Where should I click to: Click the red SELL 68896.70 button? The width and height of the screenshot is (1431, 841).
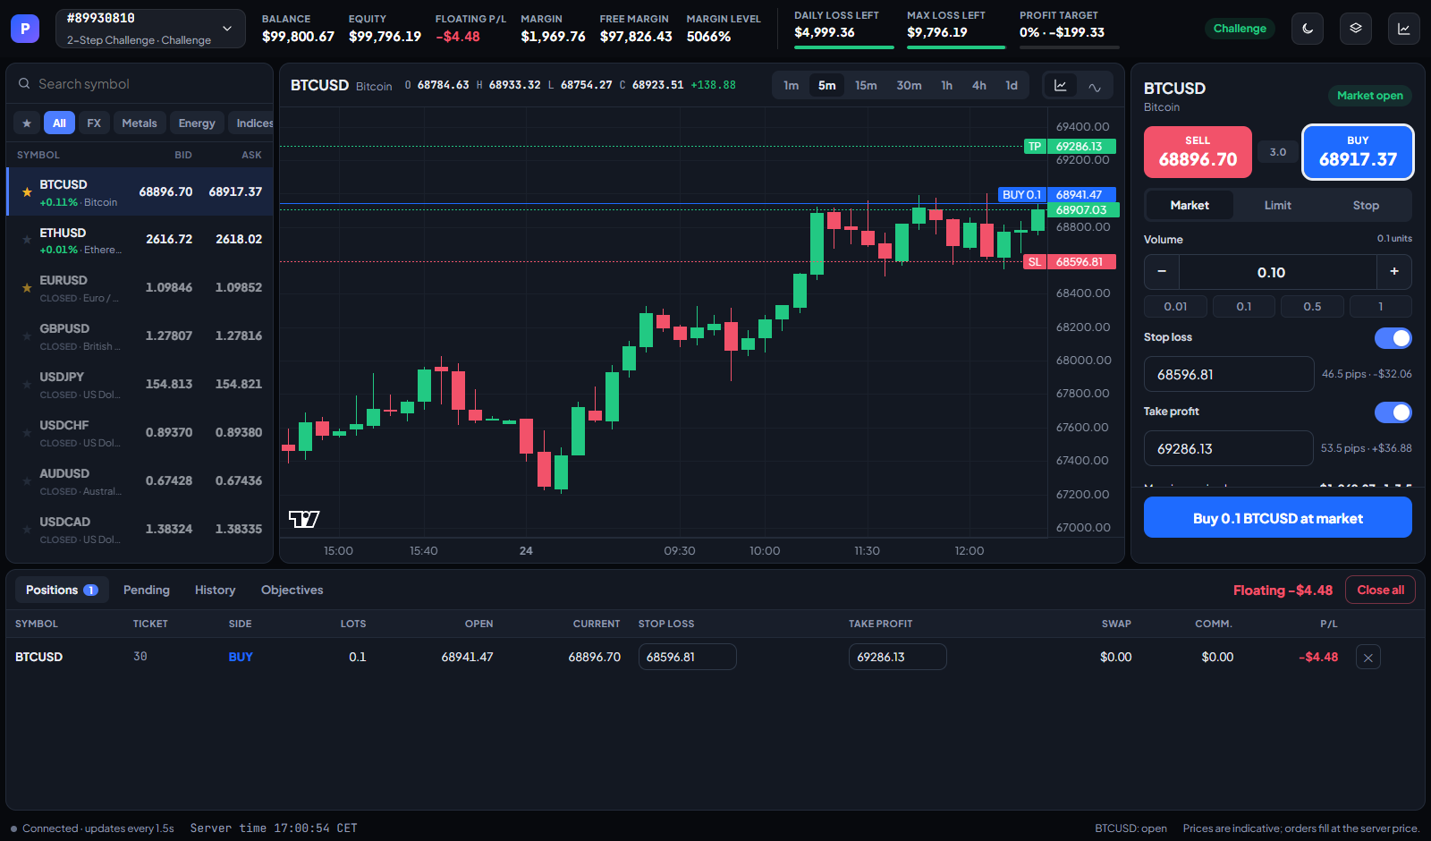1198,152
